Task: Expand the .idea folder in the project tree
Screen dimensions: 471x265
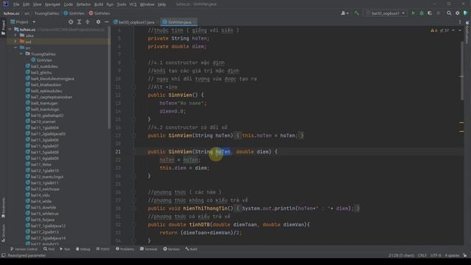Action: [x=15, y=35]
